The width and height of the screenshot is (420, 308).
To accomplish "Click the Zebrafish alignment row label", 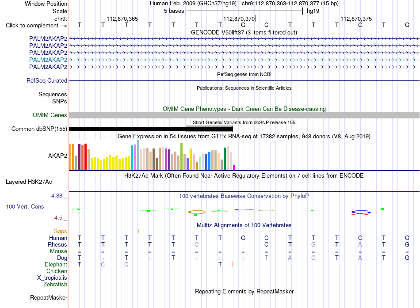I will [x=55, y=284].
